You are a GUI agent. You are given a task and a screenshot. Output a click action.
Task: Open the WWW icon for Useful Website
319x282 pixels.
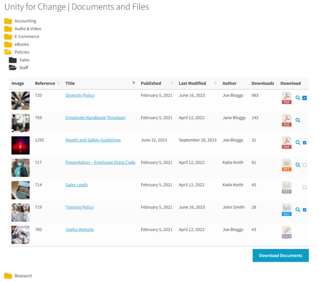click(286, 232)
